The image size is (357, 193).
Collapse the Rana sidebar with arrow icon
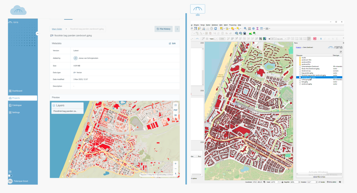tap(38, 33)
